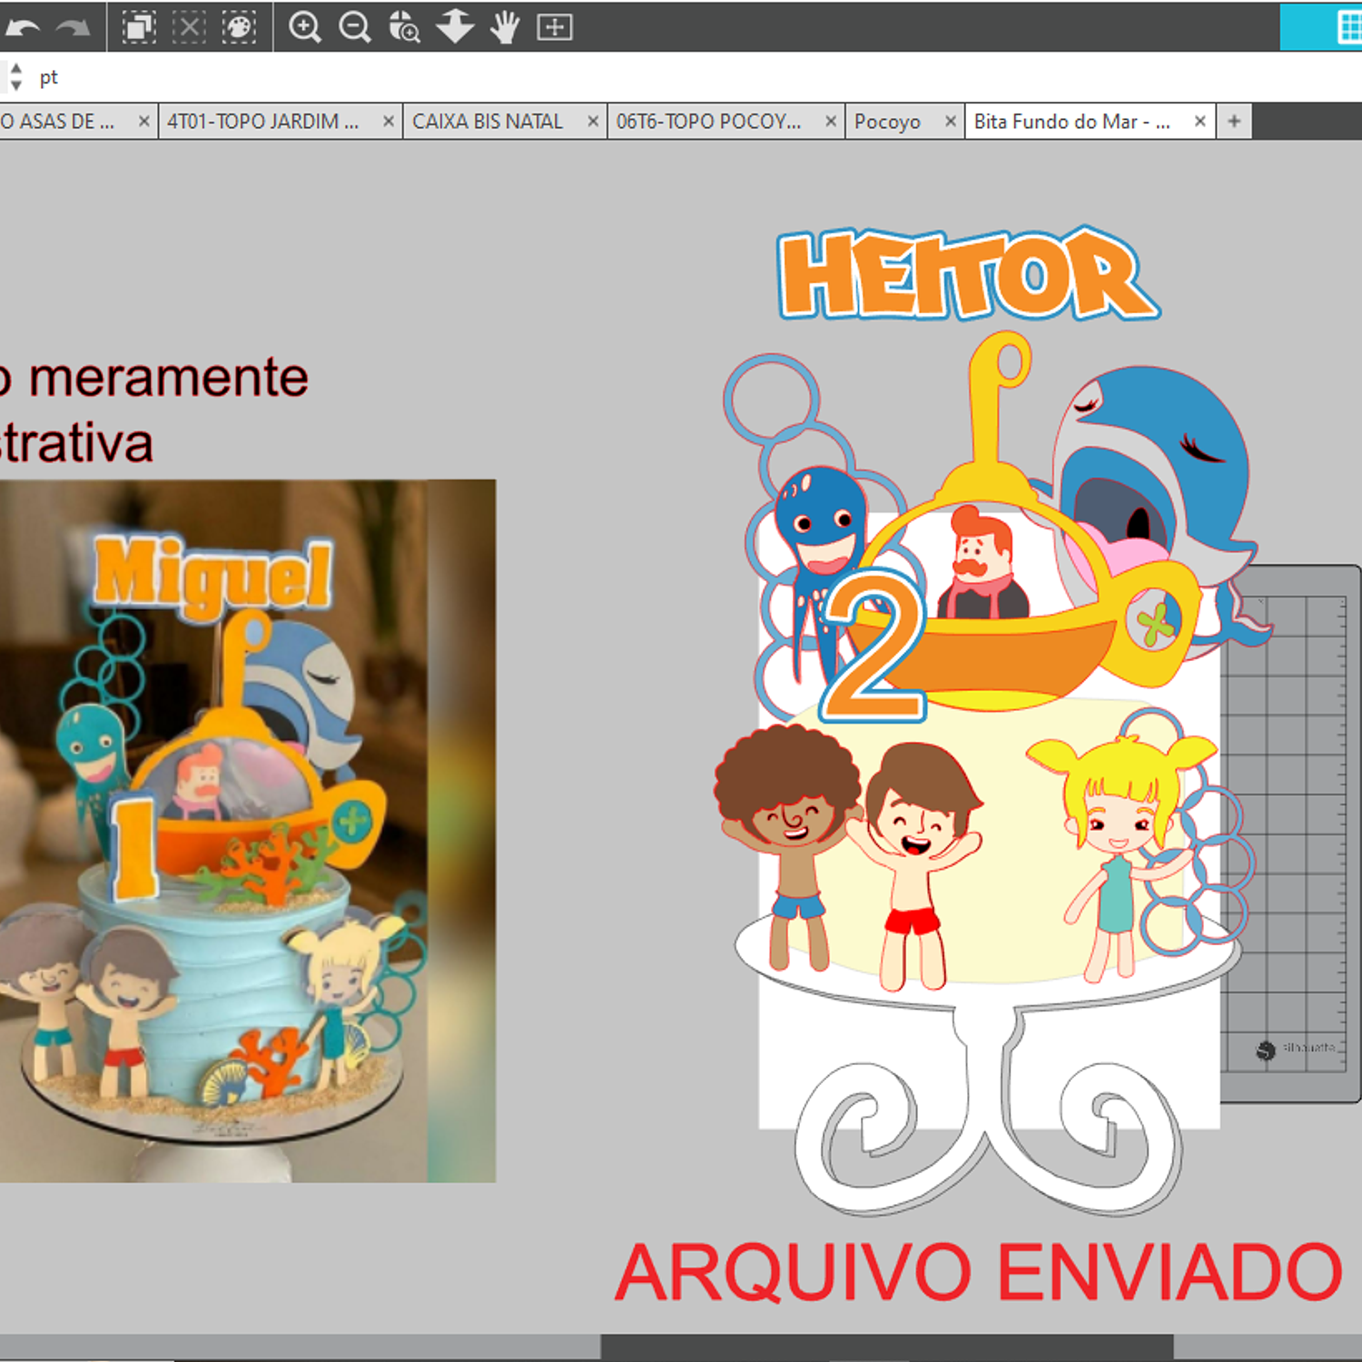The width and height of the screenshot is (1362, 1362).
Task: Click the drag zoom arrow icon
Action: [455, 27]
